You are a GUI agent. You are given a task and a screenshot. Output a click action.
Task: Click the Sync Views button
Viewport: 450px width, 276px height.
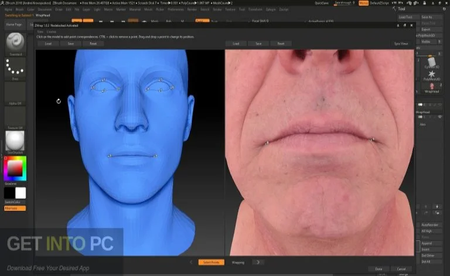401,43
